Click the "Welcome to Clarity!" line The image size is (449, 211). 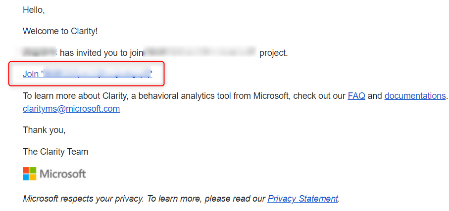[x=60, y=31]
